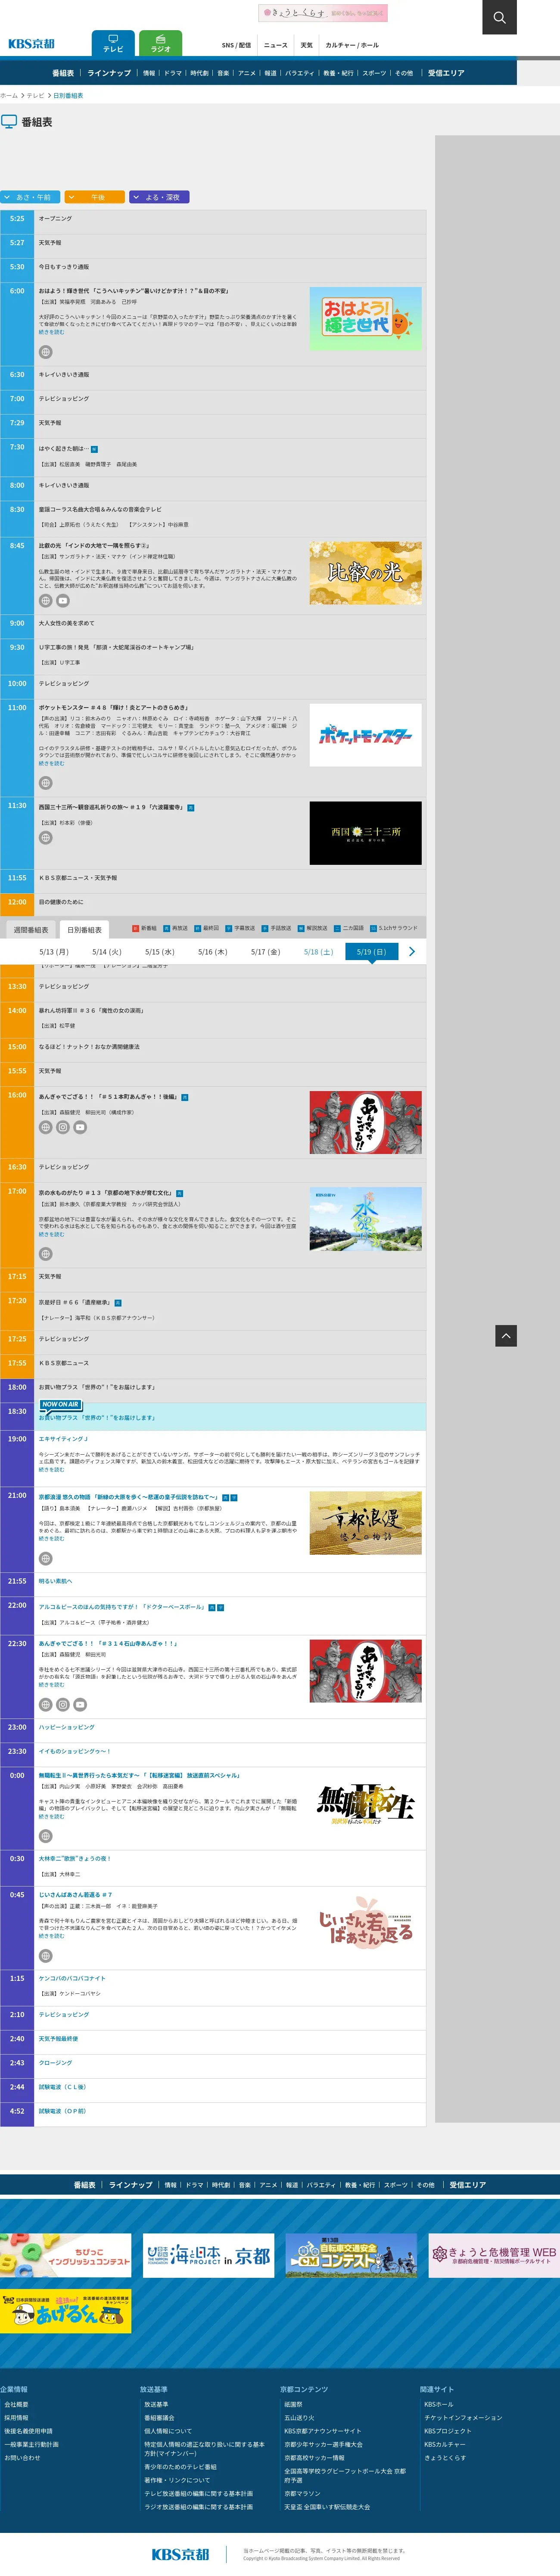Switch to 週間番組表 tab
The image size is (560, 2576).
(x=31, y=930)
